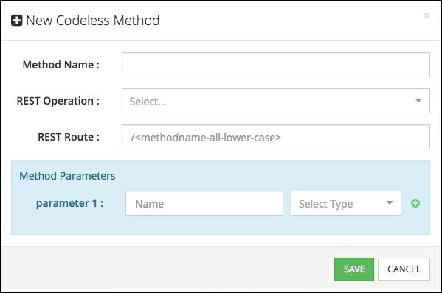
Task: Click the plus icon beside New Codeless Method title
Action: [17, 21]
